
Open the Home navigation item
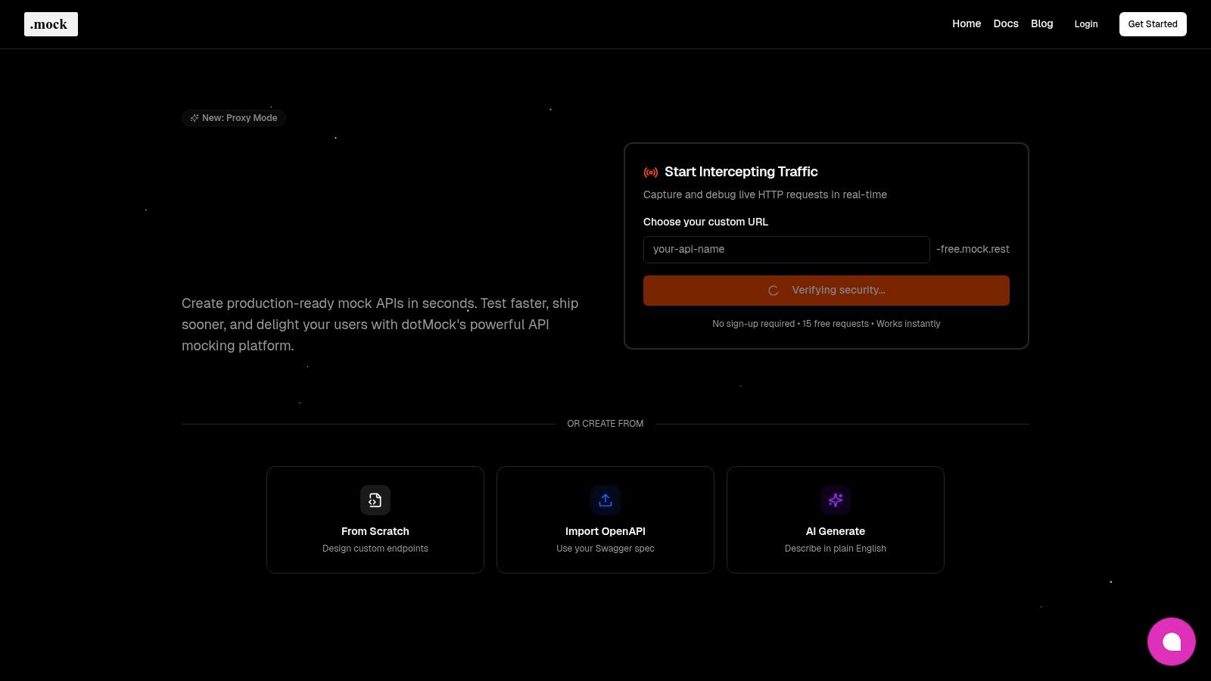pyautogui.click(x=967, y=23)
